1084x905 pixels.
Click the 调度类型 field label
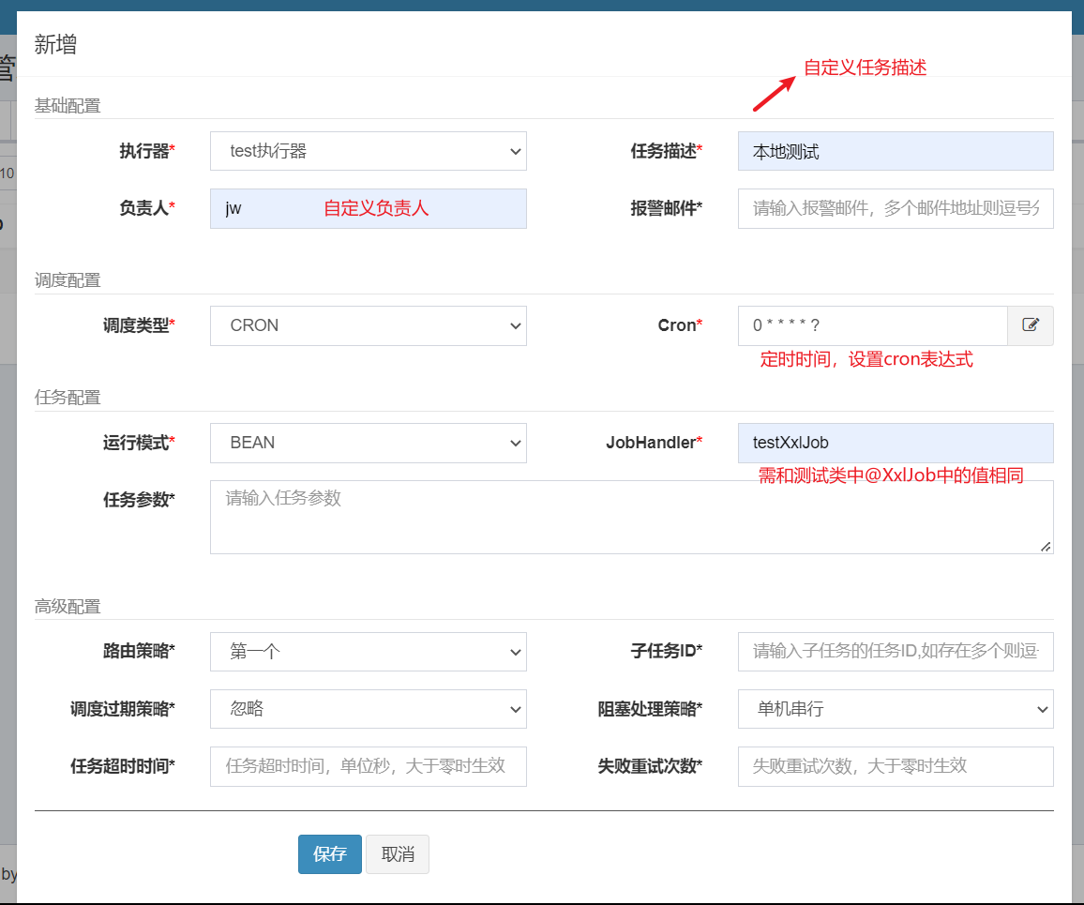tap(139, 324)
